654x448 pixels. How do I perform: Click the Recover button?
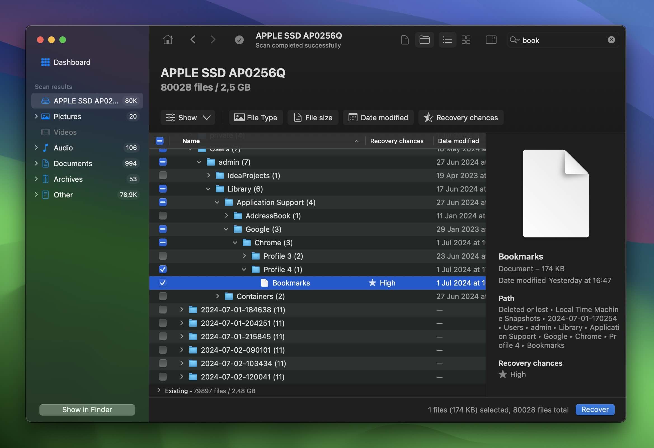(x=595, y=409)
